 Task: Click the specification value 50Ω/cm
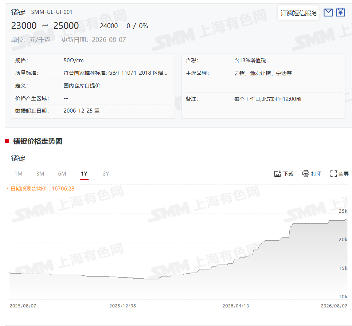point(74,60)
